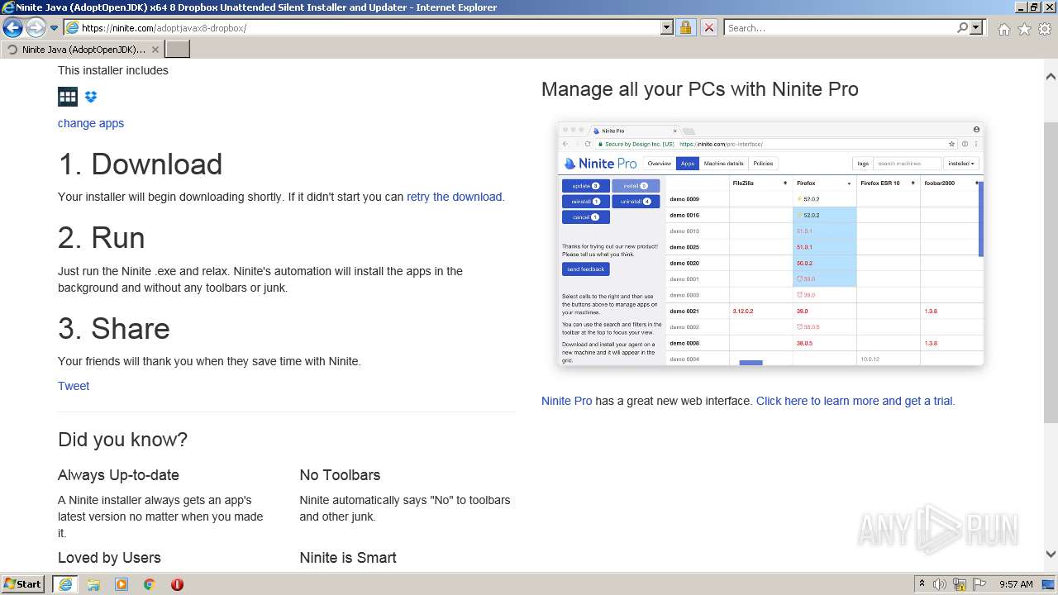Open a new blank tab

click(178, 50)
